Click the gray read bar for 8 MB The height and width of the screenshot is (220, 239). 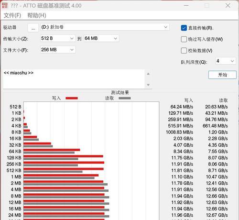click(x=66, y=197)
